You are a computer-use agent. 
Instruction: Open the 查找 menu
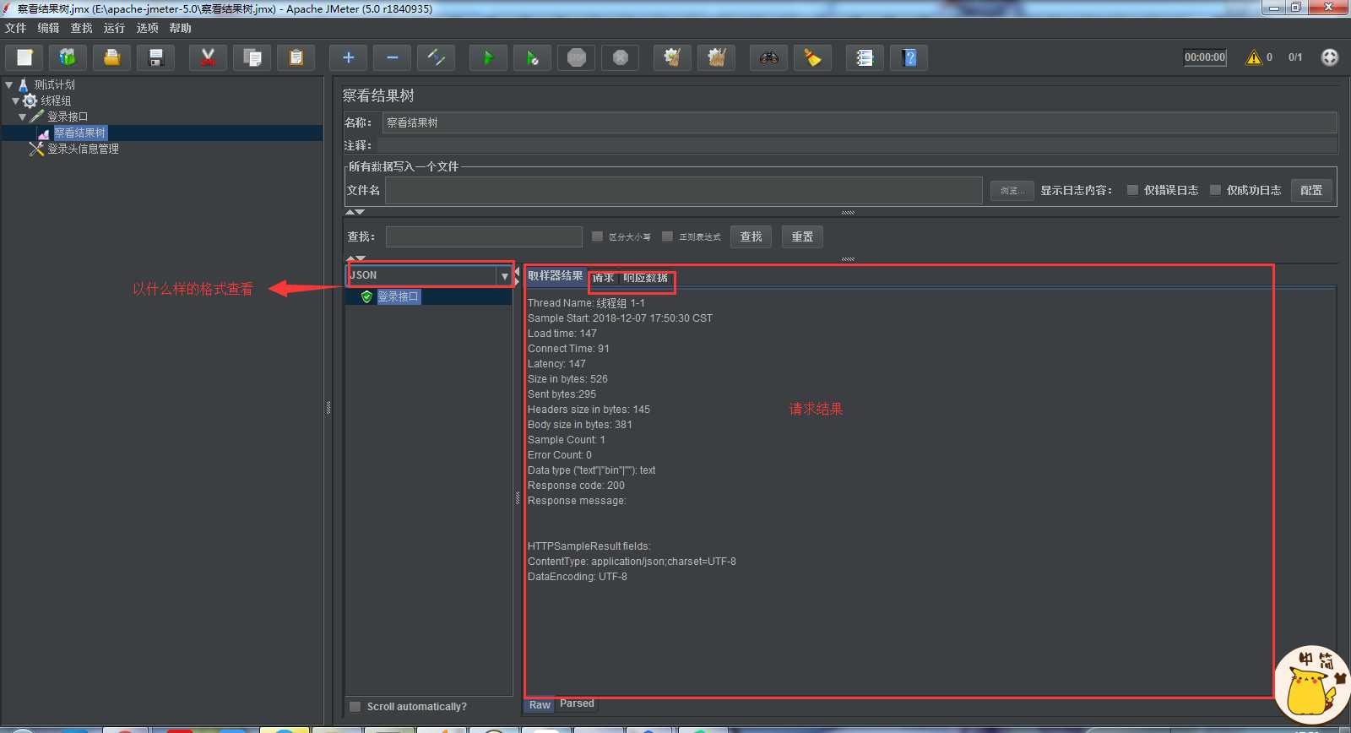point(81,28)
